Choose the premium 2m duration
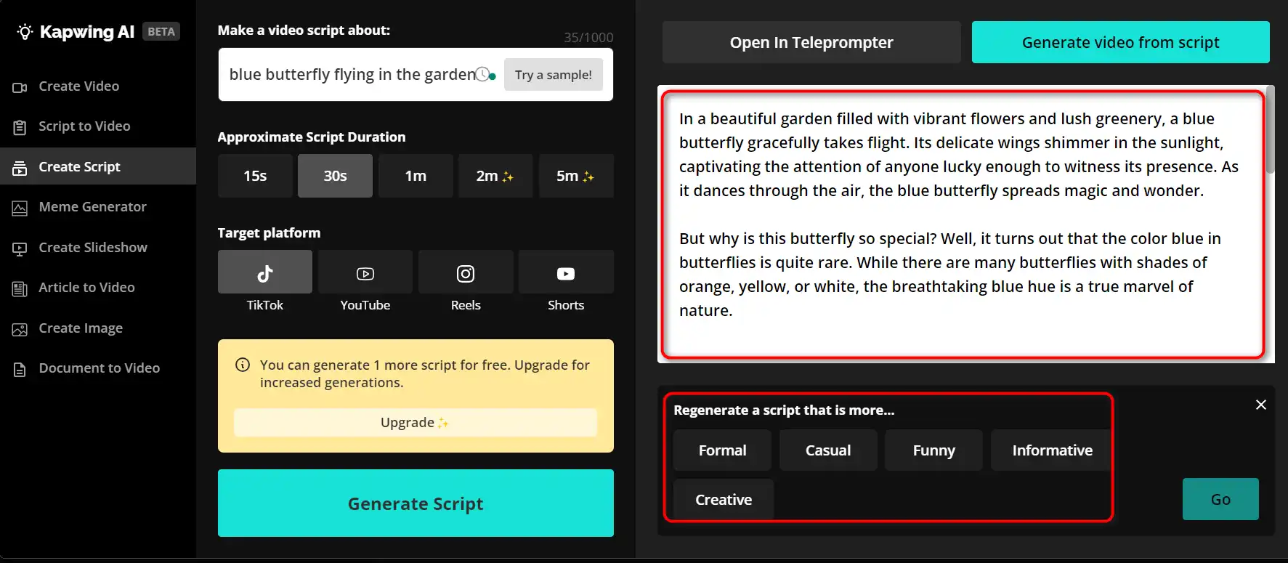1288x563 pixels. pos(495,176)
